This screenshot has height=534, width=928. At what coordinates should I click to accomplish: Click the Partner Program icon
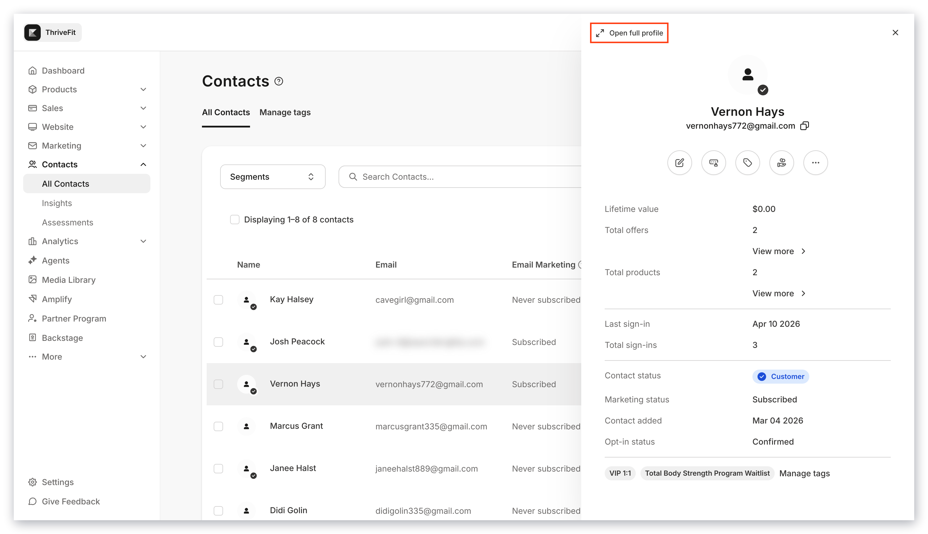click(x=32, y=319)
